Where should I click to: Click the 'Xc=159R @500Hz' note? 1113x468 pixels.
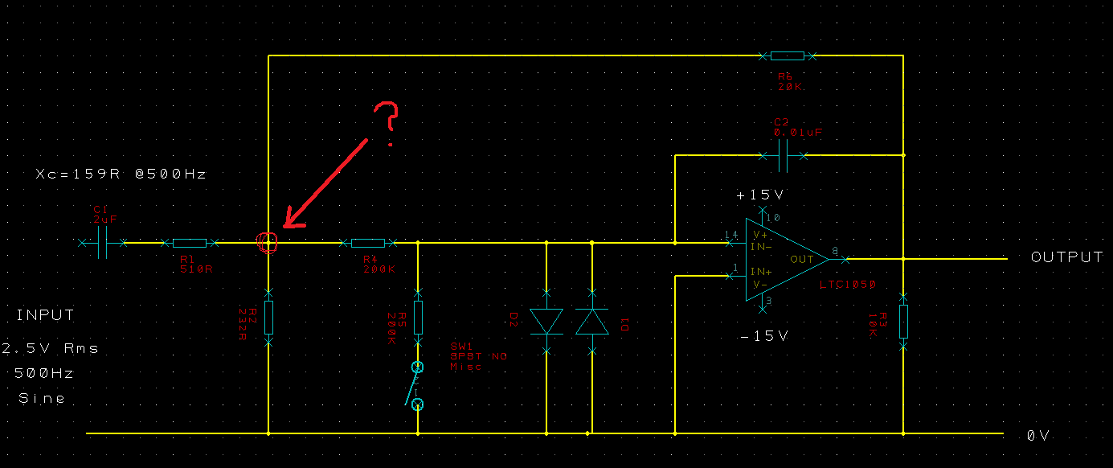120,174
